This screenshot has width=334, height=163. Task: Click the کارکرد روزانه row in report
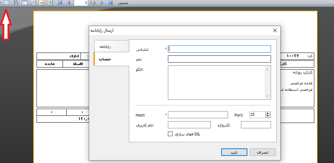[x=302, y=72]
